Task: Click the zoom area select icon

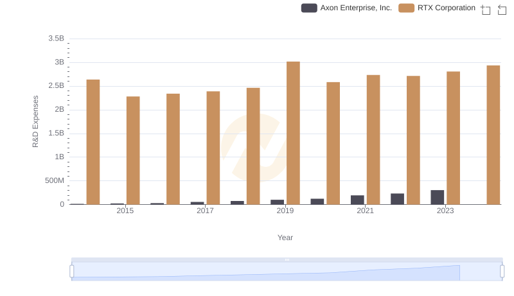Action: pos(486,10)
